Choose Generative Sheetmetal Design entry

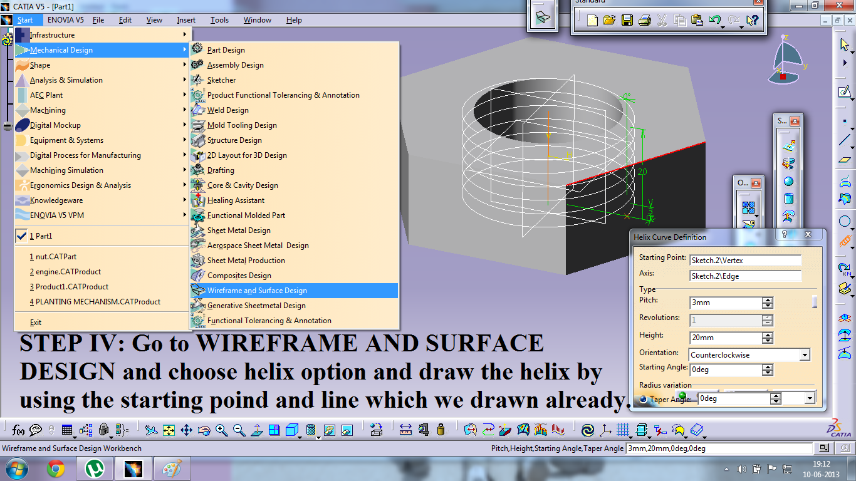click(294, 306)
